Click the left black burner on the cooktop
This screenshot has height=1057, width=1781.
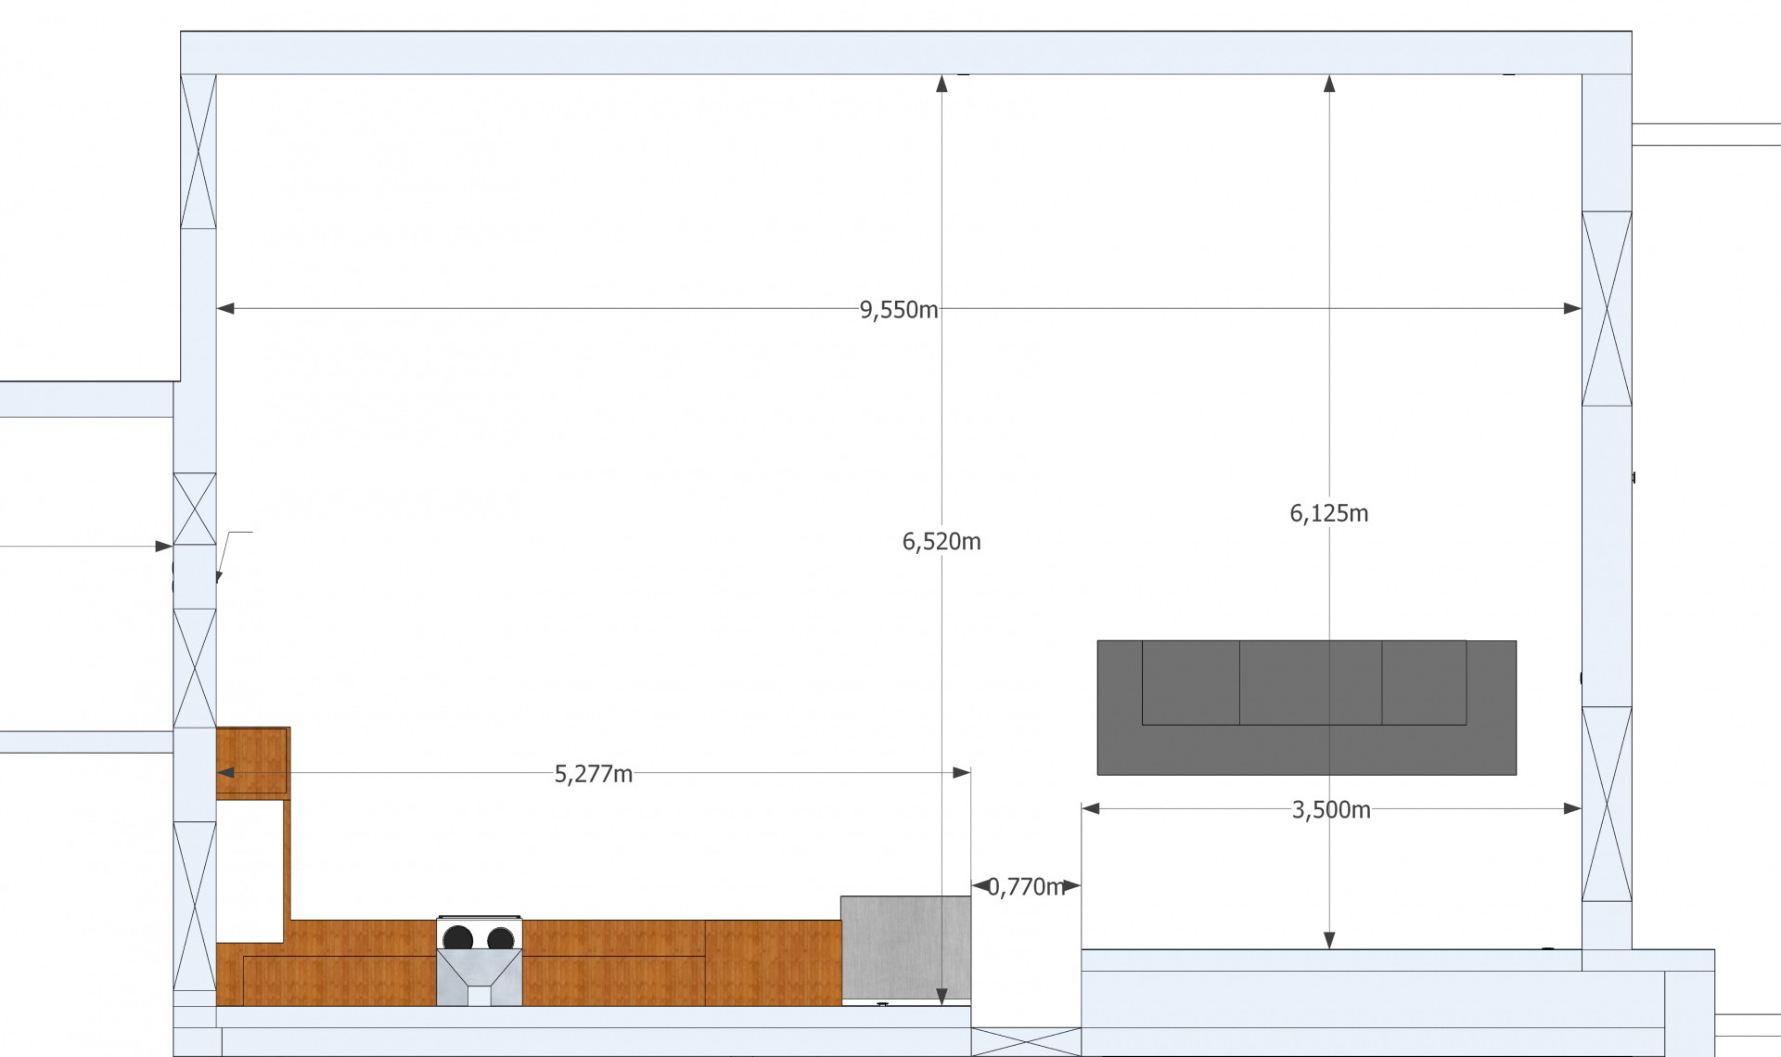(x=458, y=938)
